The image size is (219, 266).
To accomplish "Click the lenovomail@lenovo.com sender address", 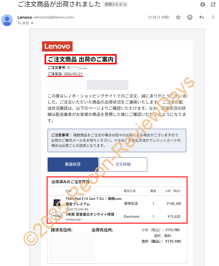I will (54, 18).
